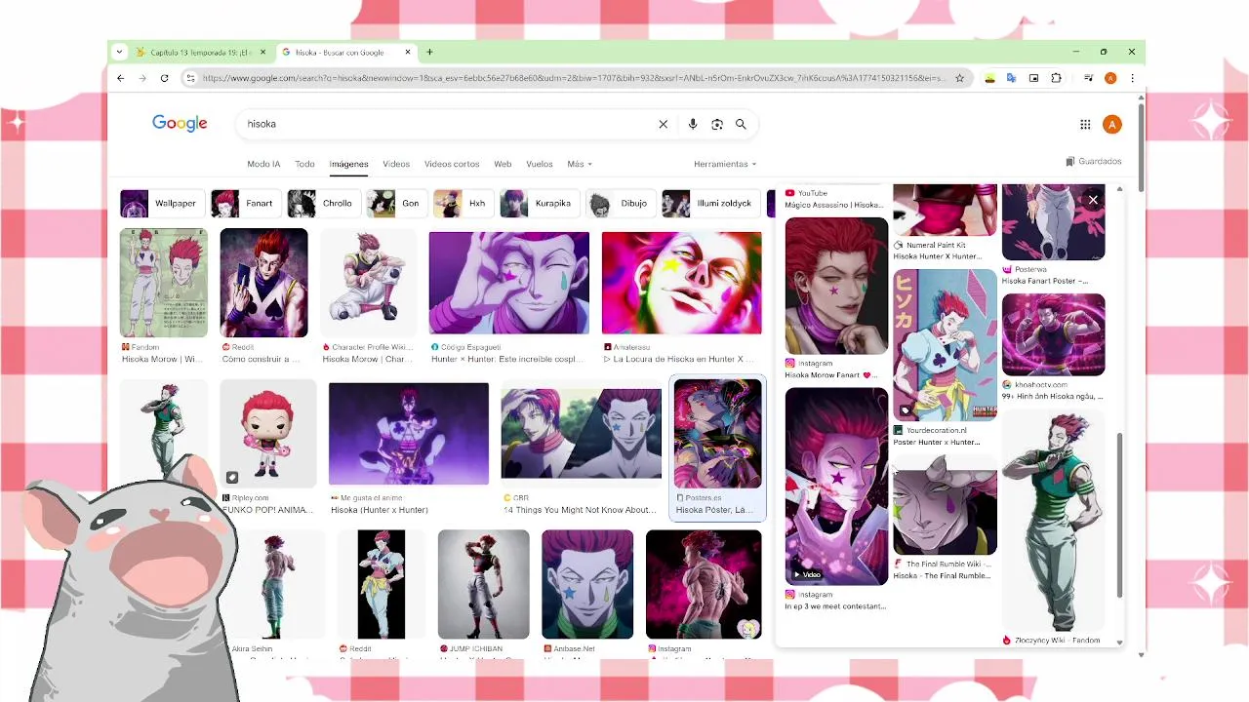
Task: Close the 'hisoka - Buscar con Google' tab
Action: [x=409, y=52]
